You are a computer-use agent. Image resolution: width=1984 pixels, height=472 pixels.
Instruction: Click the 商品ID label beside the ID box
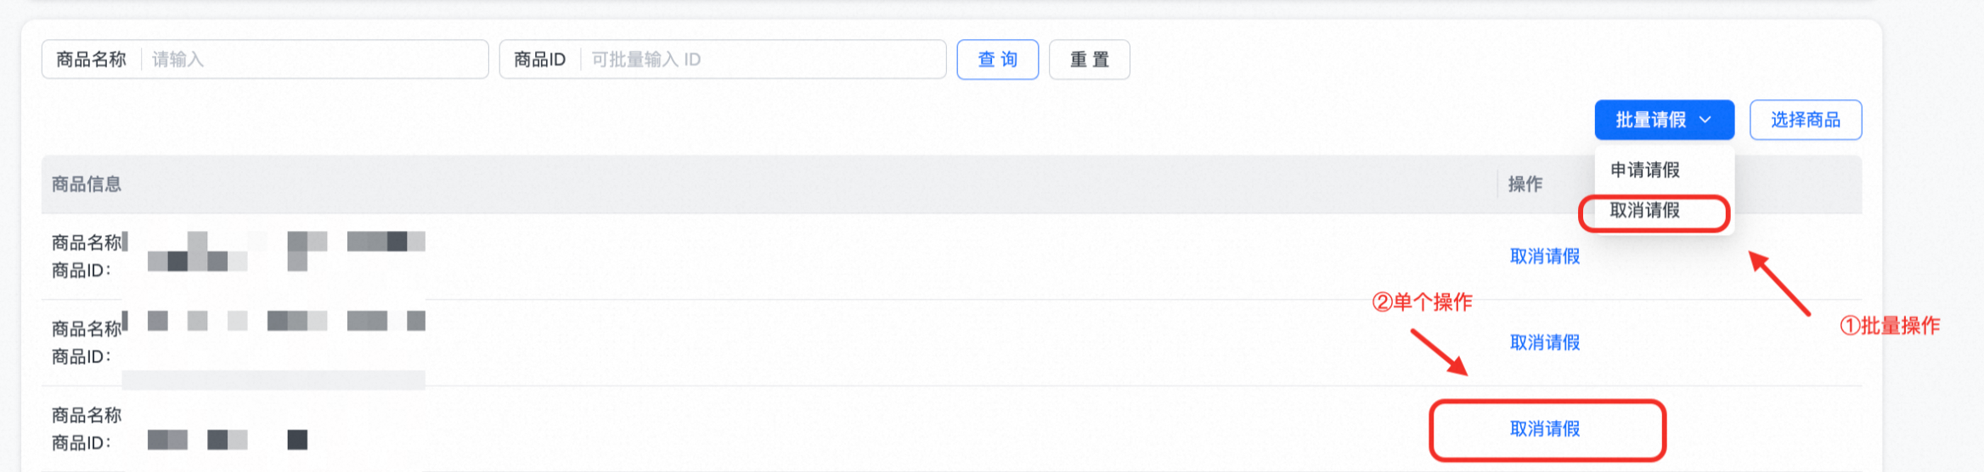pyautogui.click(x=539, y=59)
